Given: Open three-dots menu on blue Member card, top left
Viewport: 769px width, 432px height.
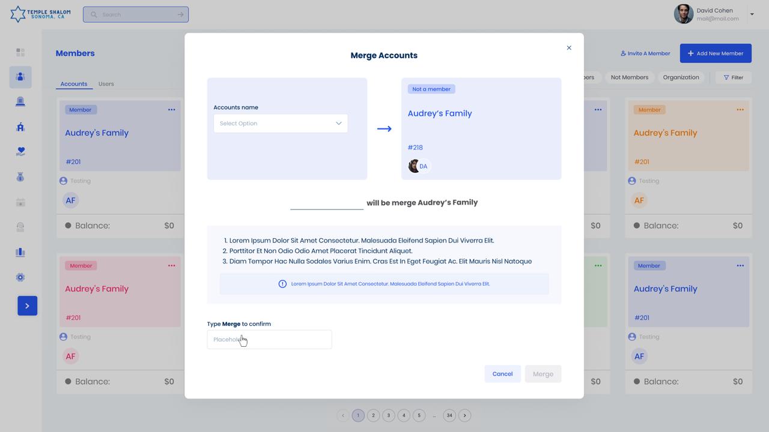Looking at the screenshot, I should pyautogui.click(x=171, y=110).
